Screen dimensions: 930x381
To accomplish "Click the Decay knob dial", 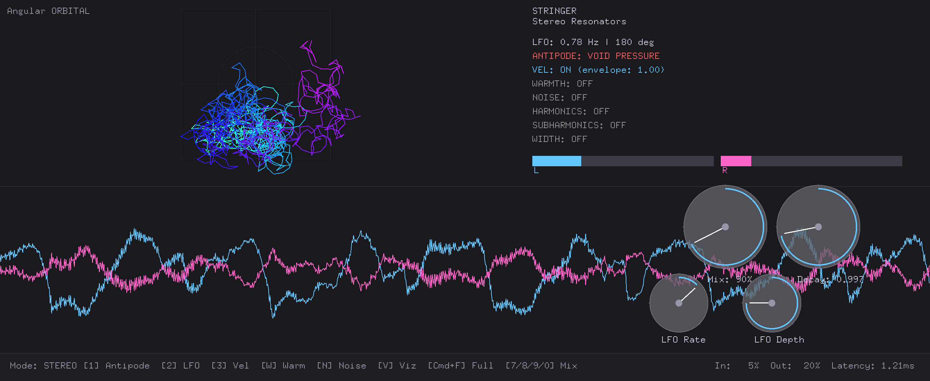I will [x=818, y=227].
